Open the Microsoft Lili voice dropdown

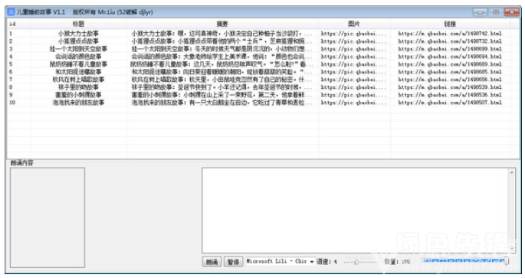tap(281, 261)
